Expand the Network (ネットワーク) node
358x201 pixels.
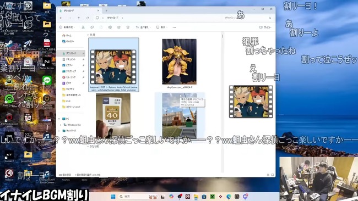59,131
